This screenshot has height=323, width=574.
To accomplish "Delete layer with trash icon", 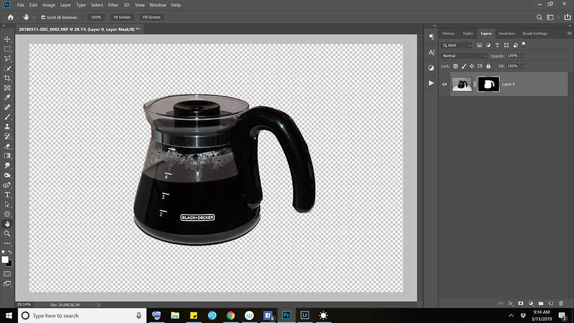I will point(561,303).
